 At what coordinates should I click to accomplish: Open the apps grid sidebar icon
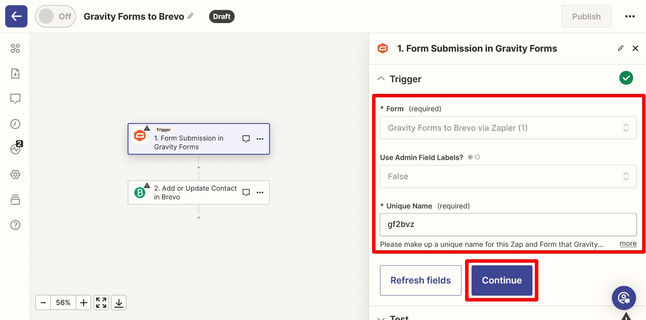15,48
